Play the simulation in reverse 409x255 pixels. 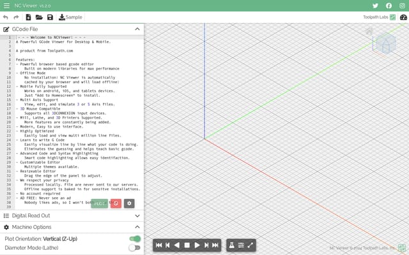pyautogui.click(x=177, y=245)
